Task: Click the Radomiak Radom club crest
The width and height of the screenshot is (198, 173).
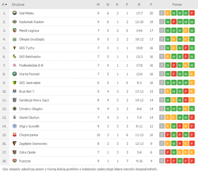Action: coord(15,22)
